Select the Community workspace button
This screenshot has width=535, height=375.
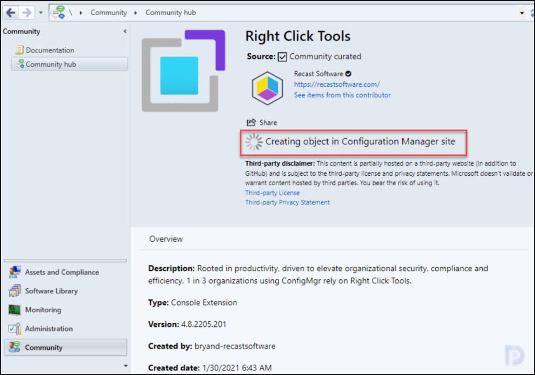(66, 347)
